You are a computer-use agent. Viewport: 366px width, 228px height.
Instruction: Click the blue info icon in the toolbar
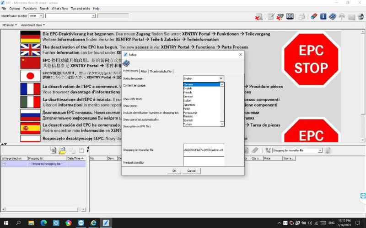pos(323,17)
